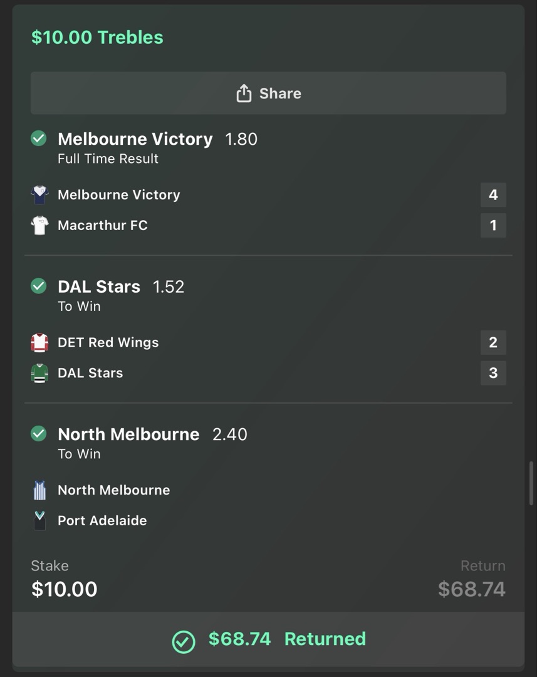537x677 pixels.
Task: Open the $10.00 Trebles heading
Action: point(97,37)
